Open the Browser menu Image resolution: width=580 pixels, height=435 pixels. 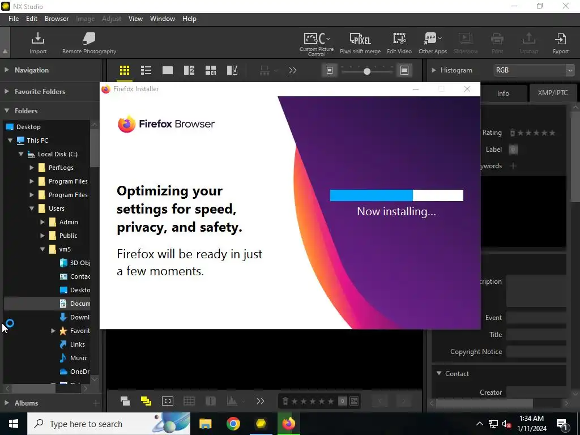click(x=57, y=19)
